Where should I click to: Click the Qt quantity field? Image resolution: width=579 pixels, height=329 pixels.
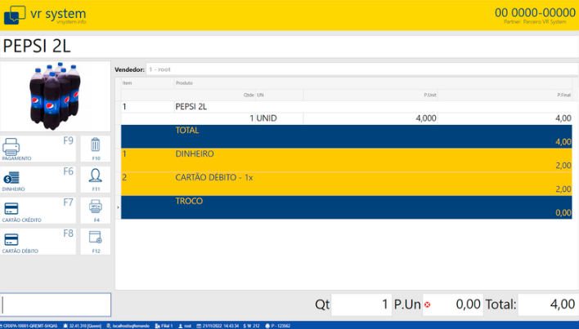(x=361, y=305)
